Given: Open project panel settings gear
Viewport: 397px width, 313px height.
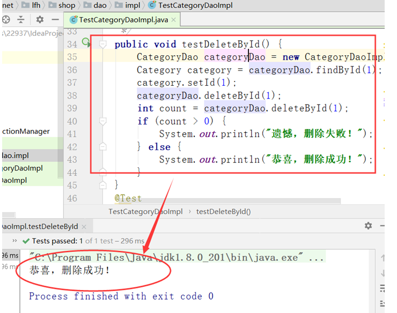Looking at the screenshot, I should (40, 19).
